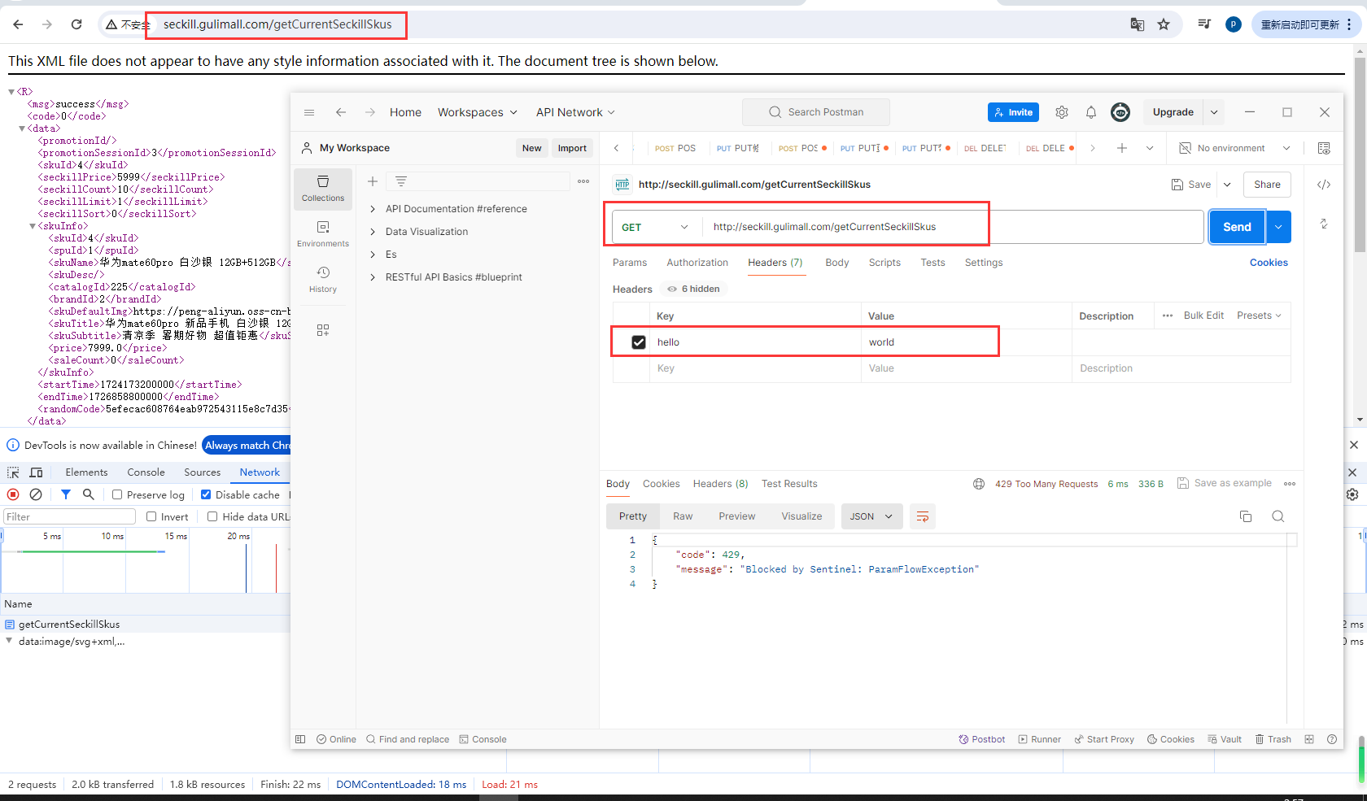Toggle Postman sidebar hamburger menu
Image resolution: width=1367 pixels, height=801 pixels.
[309, 112]
